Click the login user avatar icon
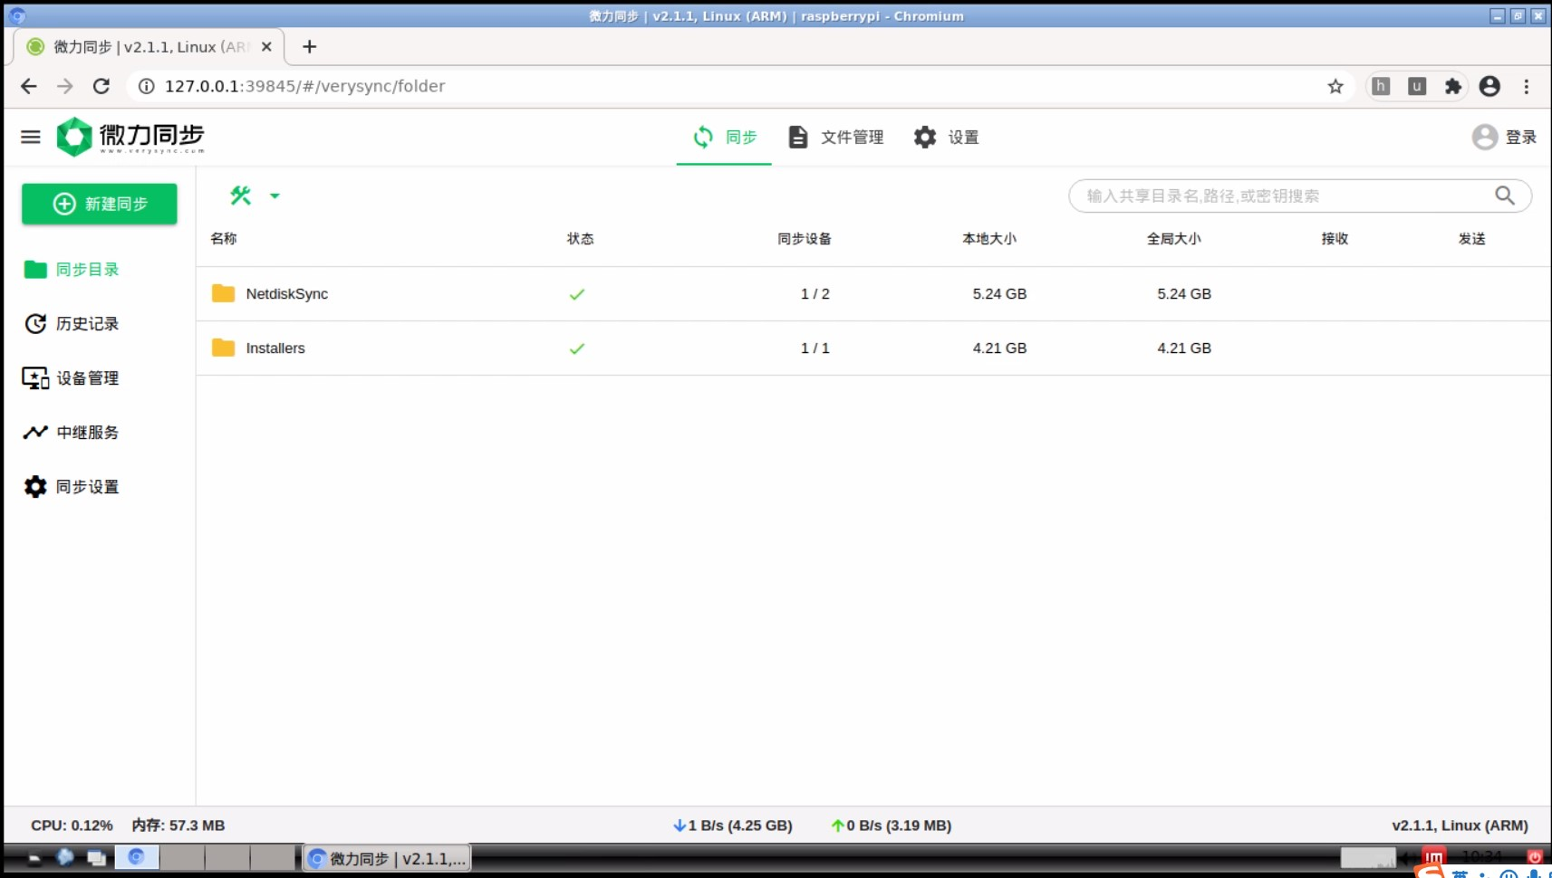This screenshot has height=878, width=1552. click(x=1485, y=137)
